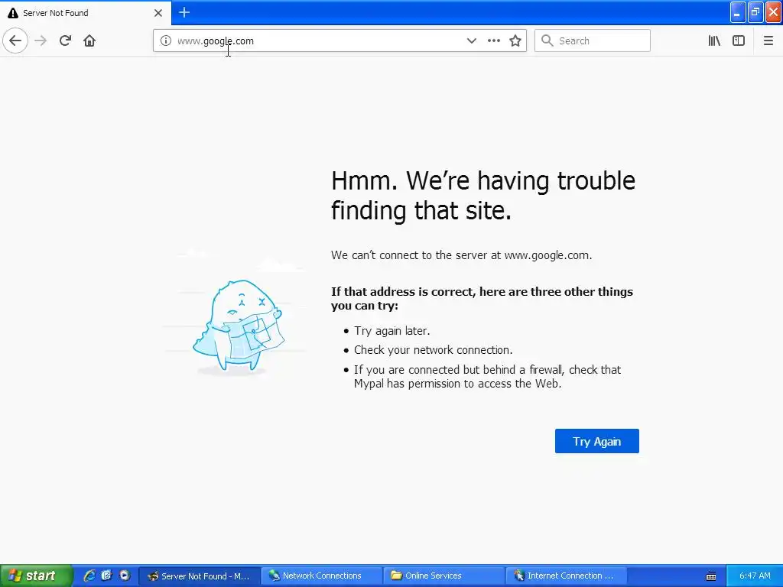Switch to Online Services taskbar folder

444,576
